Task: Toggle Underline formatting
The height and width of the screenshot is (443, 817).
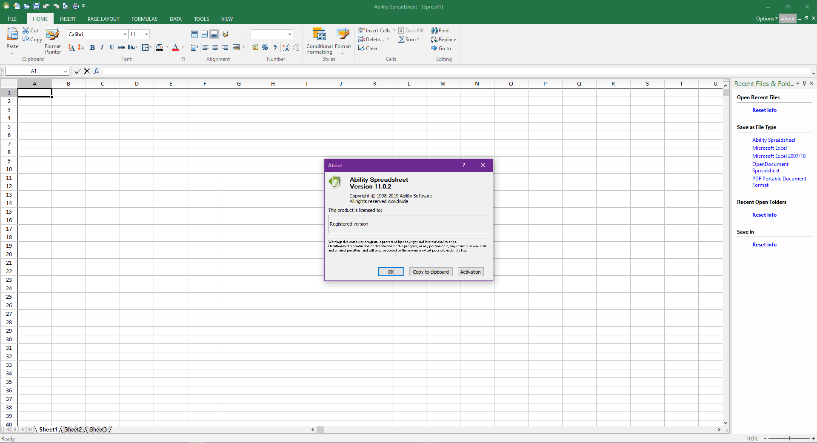Action: coord(112,47)
